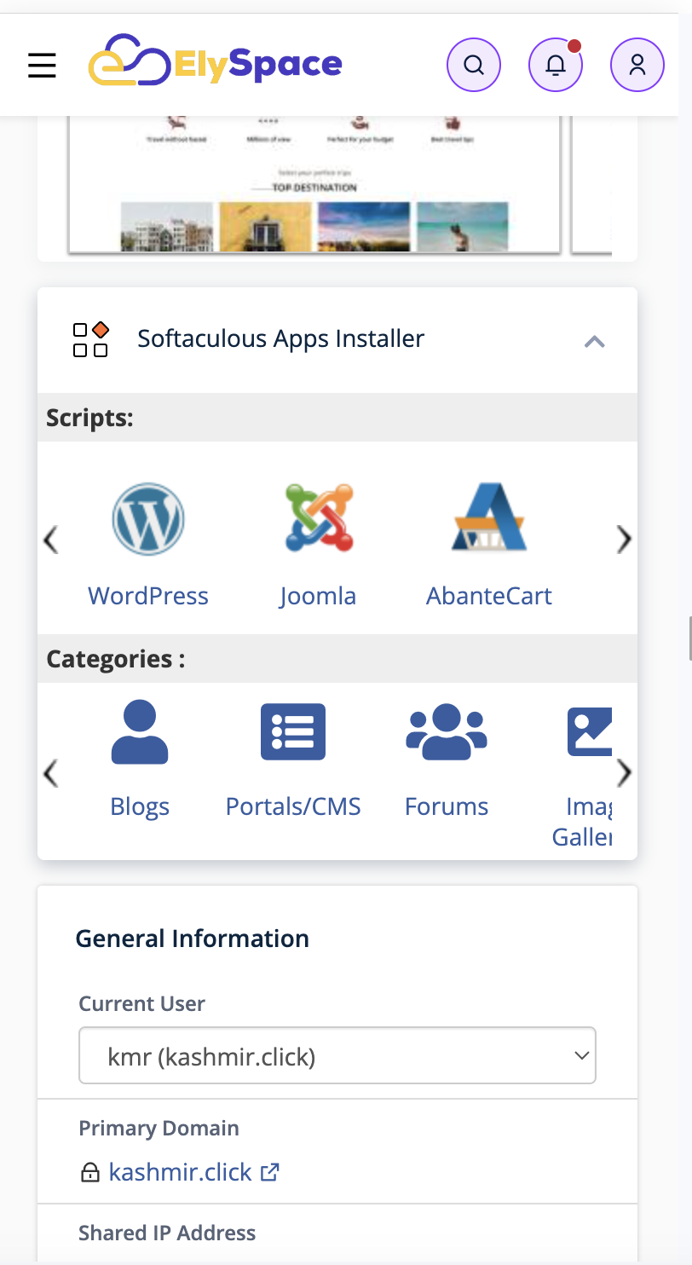Viewport: 692px width, 1265px height.
Task: Open the hamburger navigation menu
Action: click(x=42, y=65)
